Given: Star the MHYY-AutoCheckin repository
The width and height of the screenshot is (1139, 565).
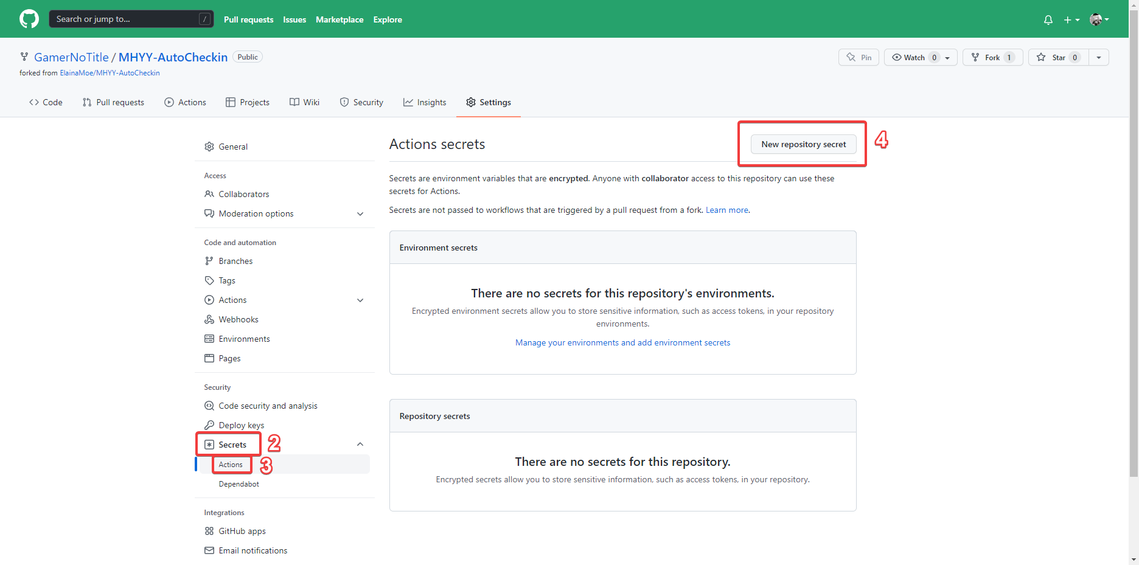Looking at the screenshot, I should [x=1054, y=57].
